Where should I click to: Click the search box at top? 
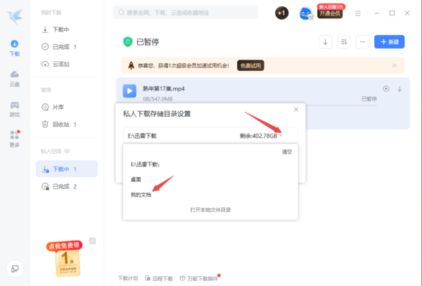tap(185, 13)
